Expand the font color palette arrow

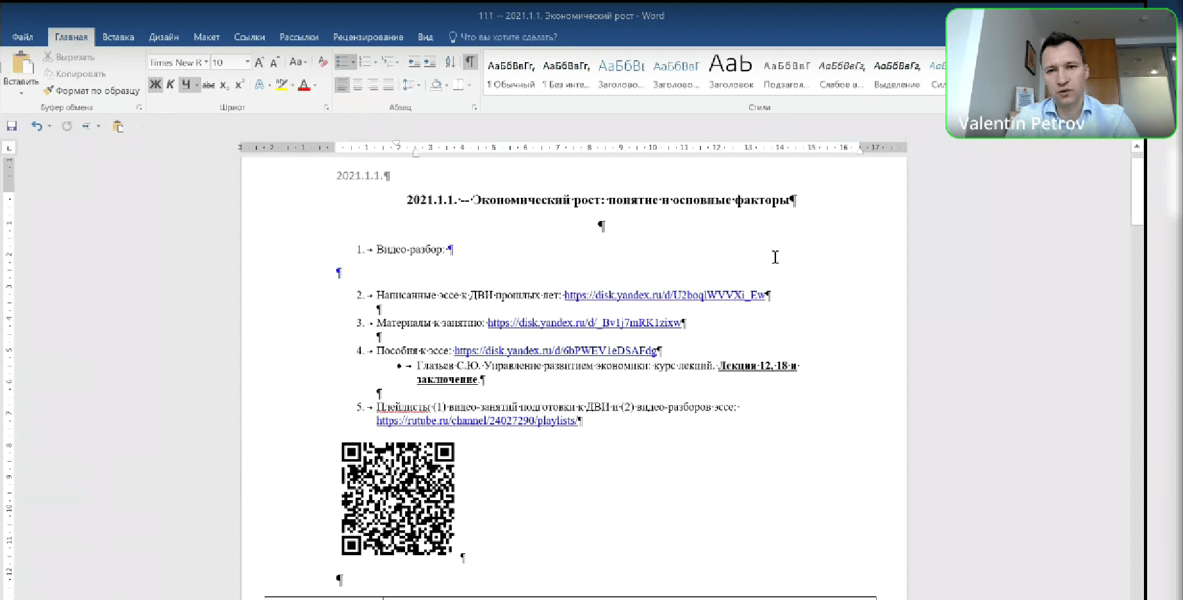[315, 85]
